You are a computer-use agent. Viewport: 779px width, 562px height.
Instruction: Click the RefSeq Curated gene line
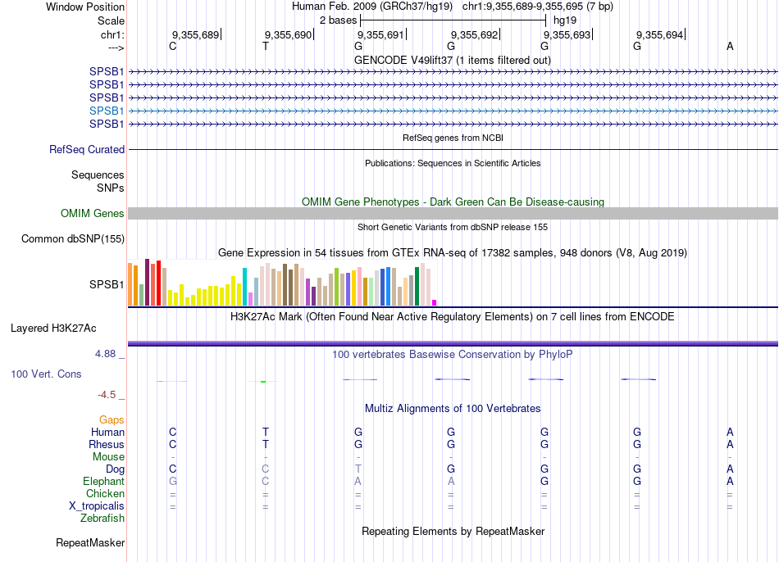coord(453,149)
